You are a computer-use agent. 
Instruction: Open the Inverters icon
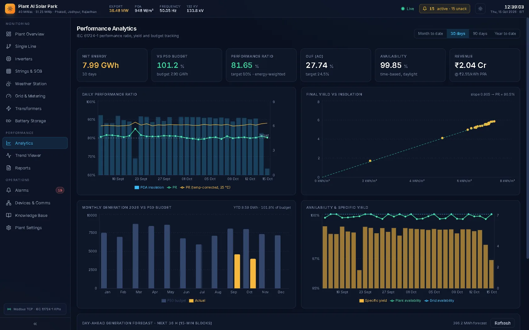[9, 59]
